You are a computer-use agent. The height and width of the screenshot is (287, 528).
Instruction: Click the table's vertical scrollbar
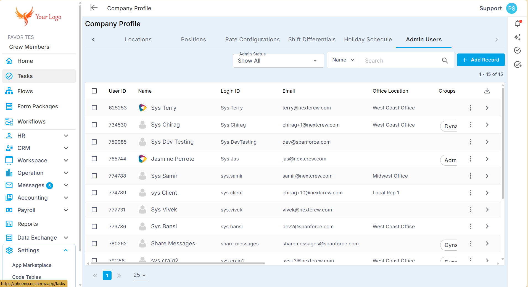pyautogui.click(x=503, y=143)
